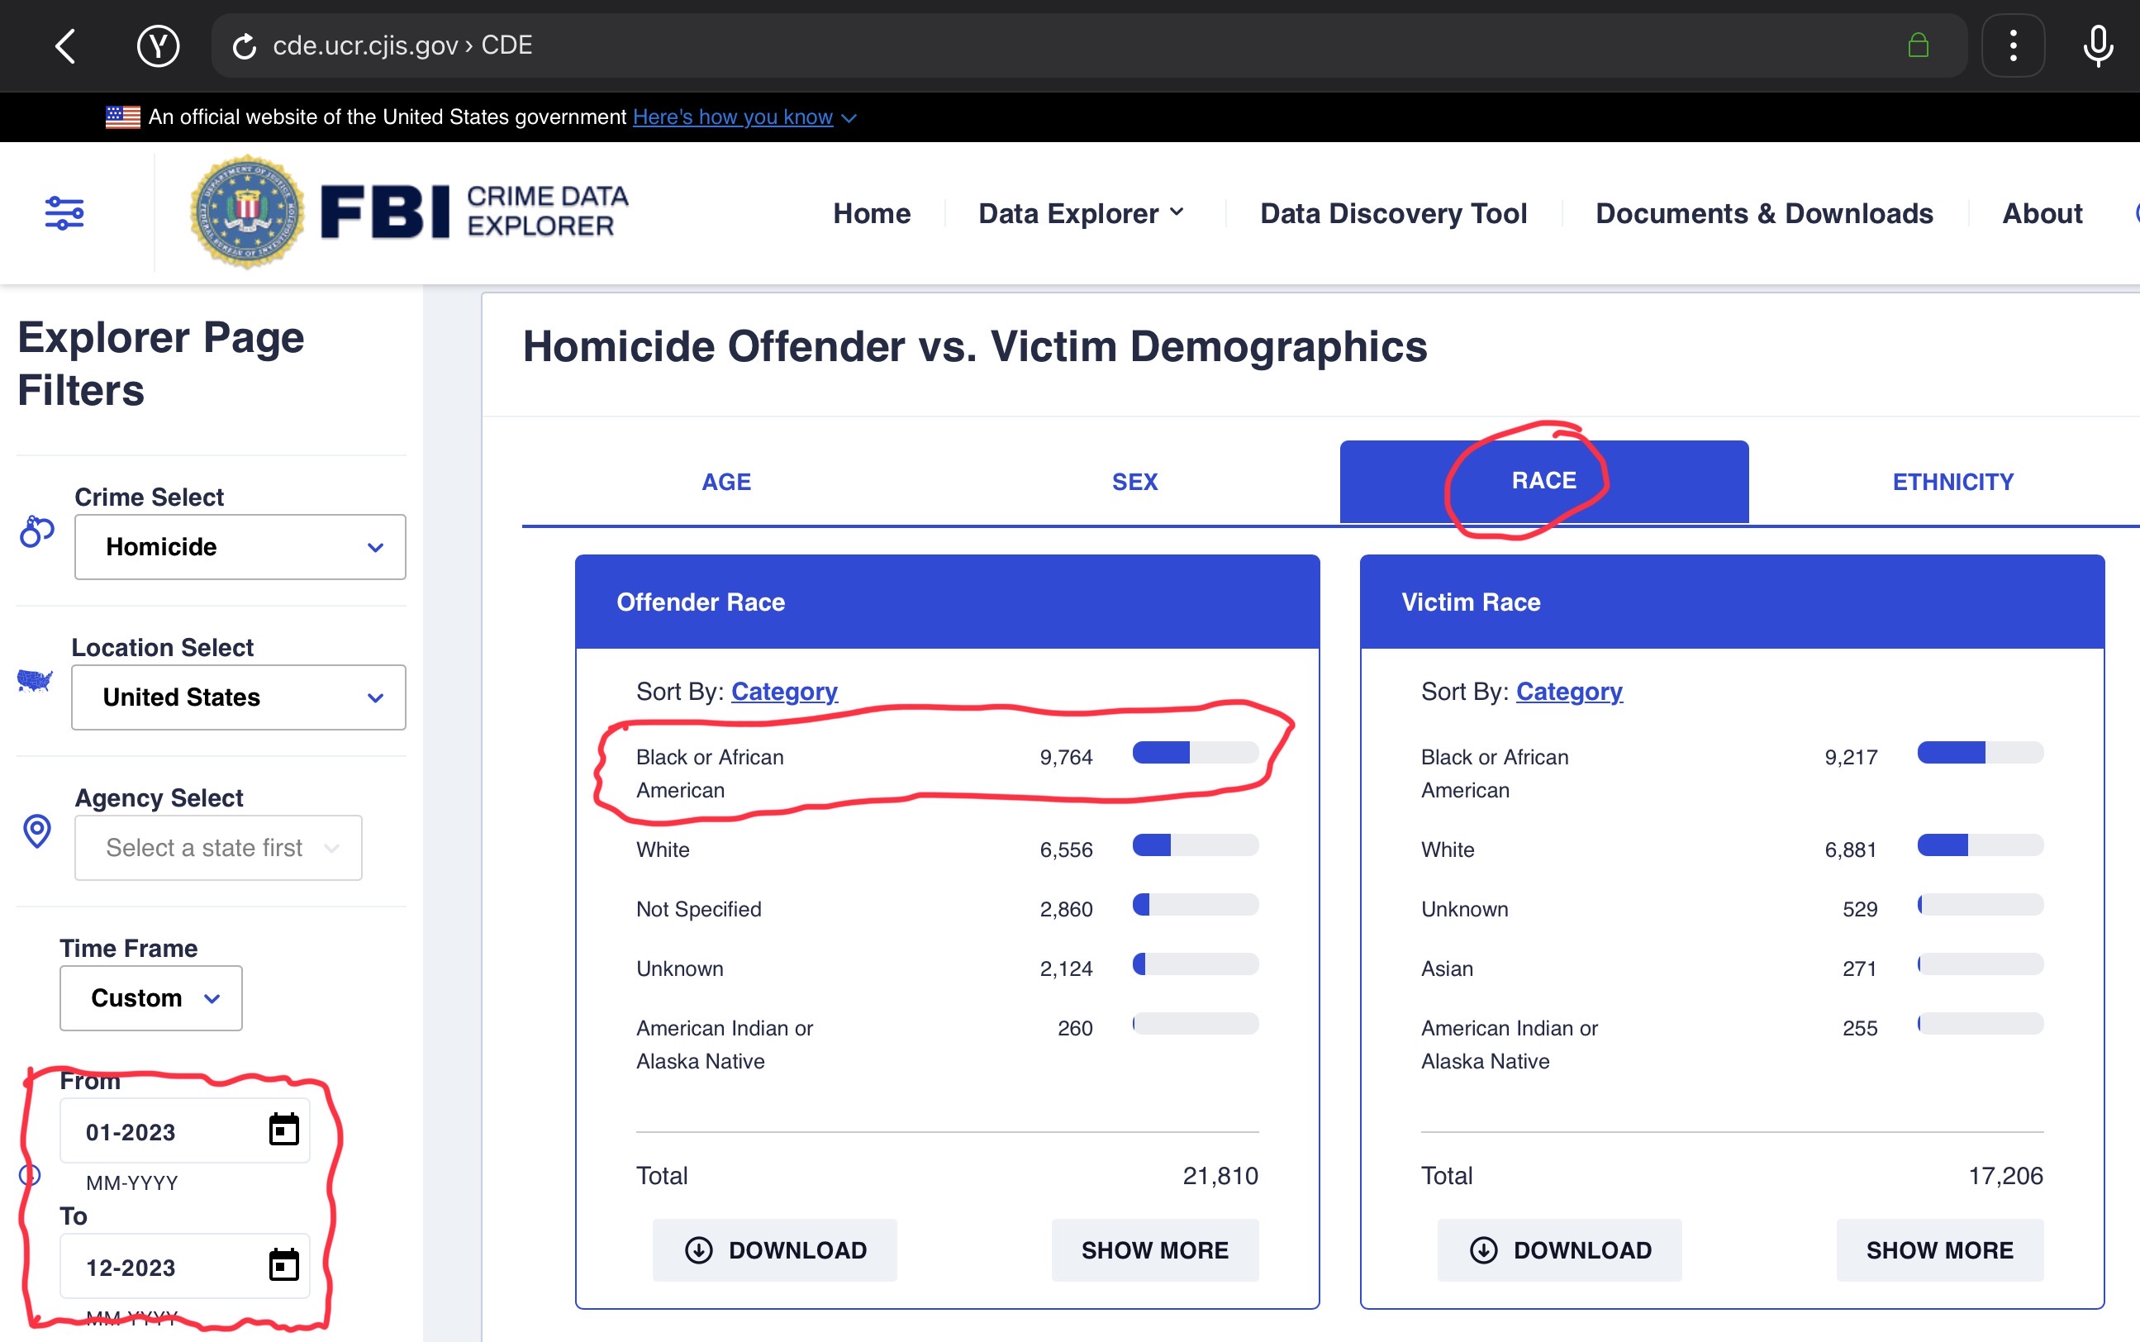
Task: Expand the Data Explorer menu
Action: [1081, 214]
